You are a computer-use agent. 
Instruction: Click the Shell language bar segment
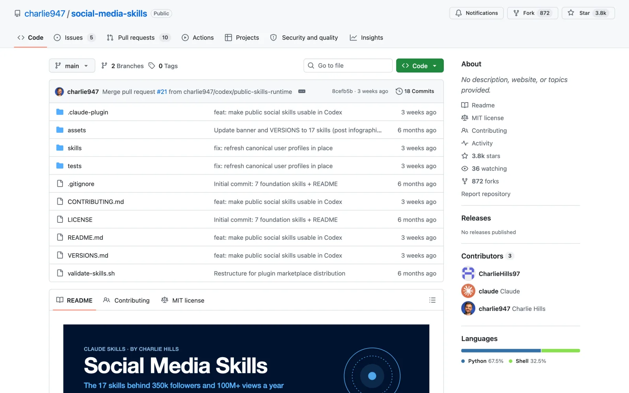561,351
